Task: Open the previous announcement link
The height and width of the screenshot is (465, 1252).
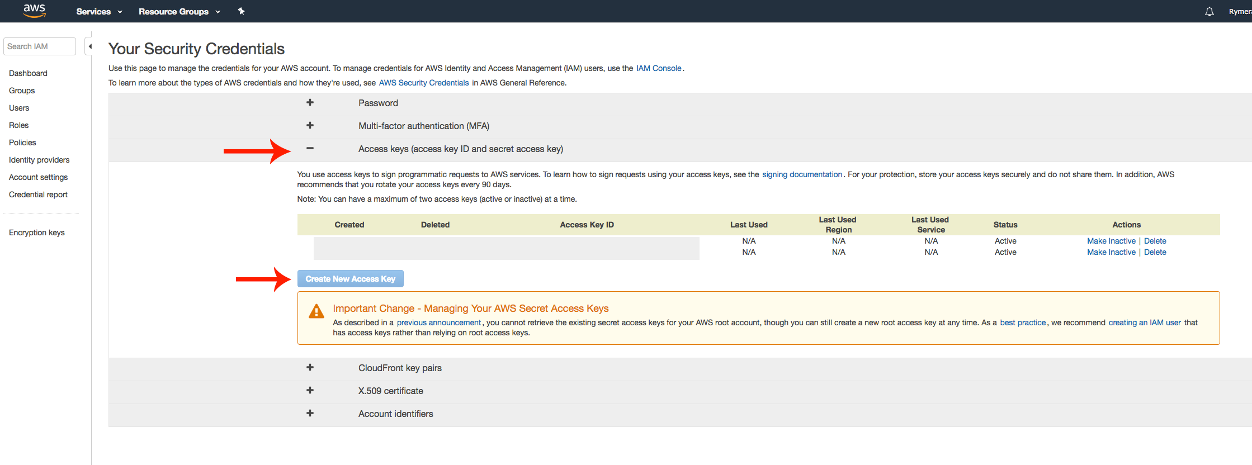Action: pyautogui.click(x=438, y=322)
